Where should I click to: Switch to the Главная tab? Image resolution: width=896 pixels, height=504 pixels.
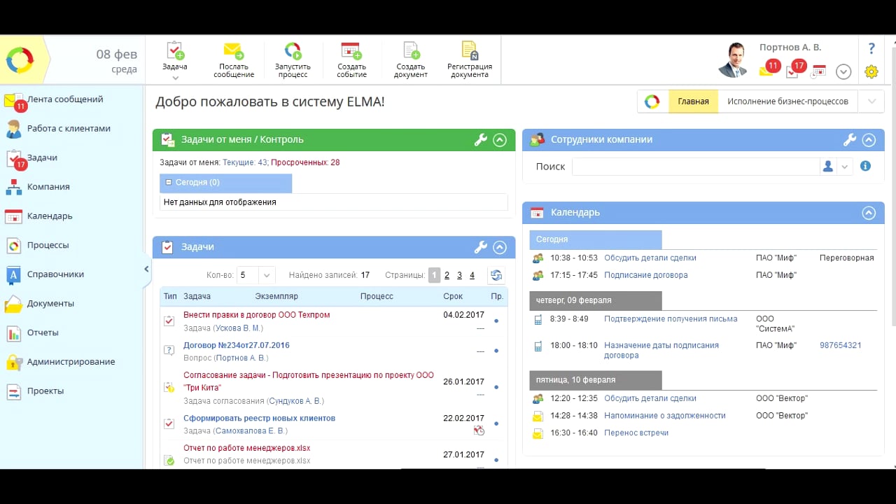point(693,101)
